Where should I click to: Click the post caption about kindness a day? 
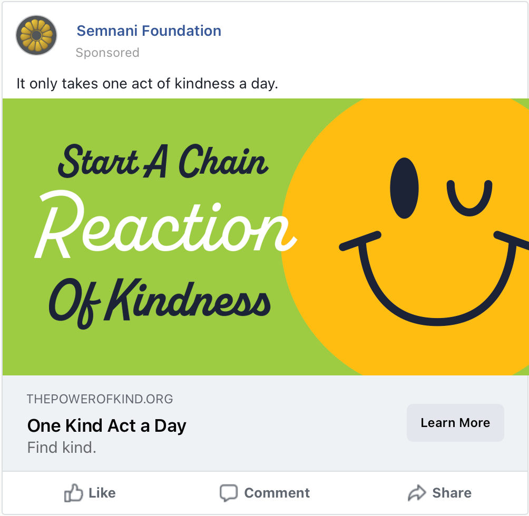147,83
